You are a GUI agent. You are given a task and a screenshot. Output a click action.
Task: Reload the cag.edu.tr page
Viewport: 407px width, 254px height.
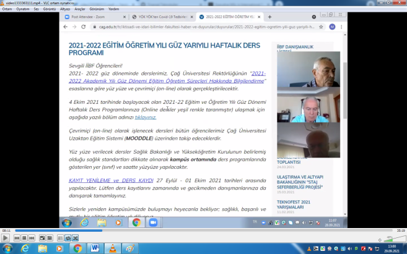[84, 27]
